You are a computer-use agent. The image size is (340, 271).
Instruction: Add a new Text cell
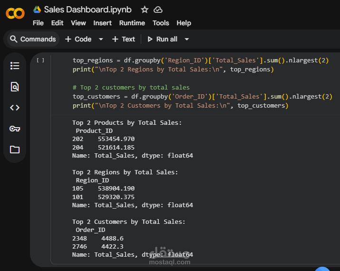[x=124, y=39]
